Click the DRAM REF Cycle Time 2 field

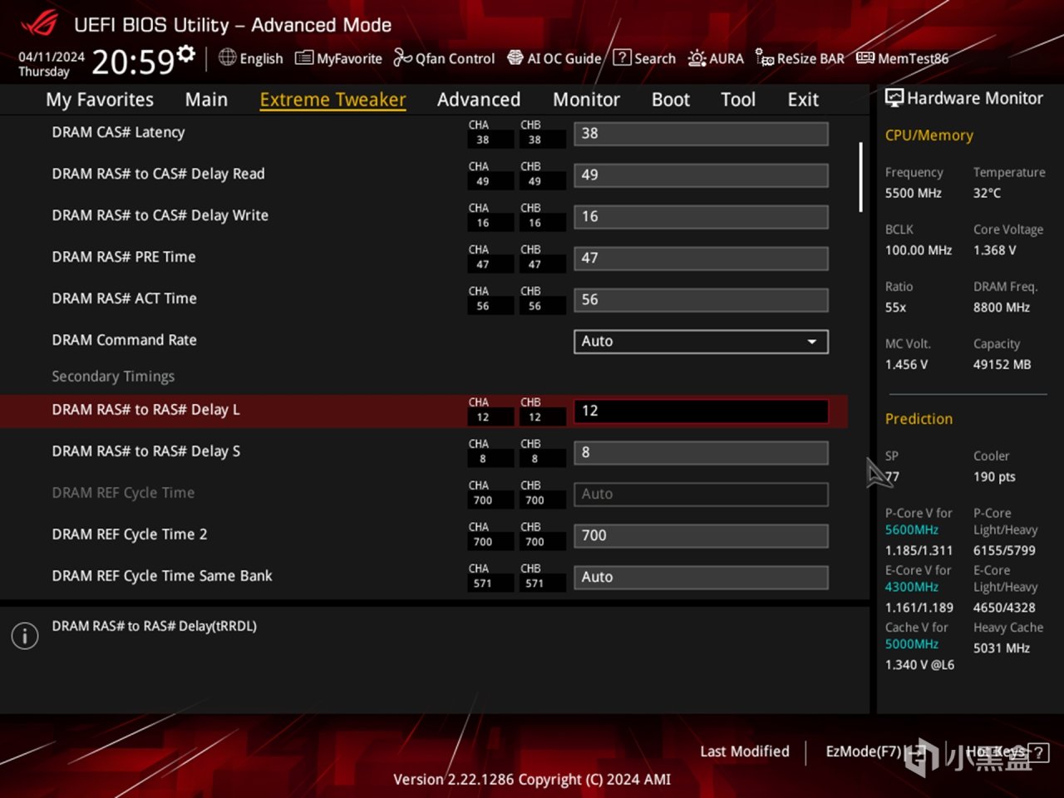coord(701,536)
